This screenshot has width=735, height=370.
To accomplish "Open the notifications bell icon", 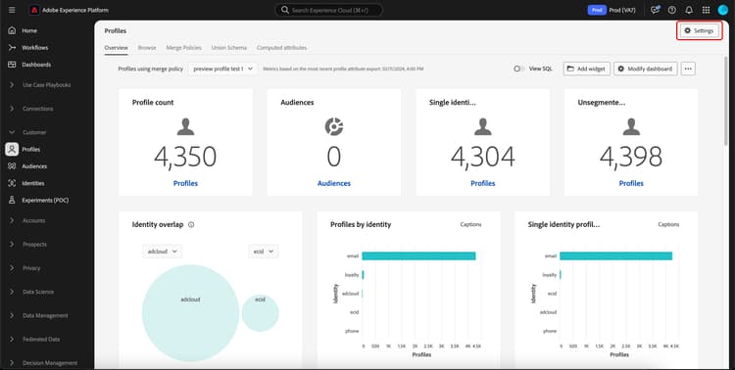I will pyautogui.click(x=689, y=10).
